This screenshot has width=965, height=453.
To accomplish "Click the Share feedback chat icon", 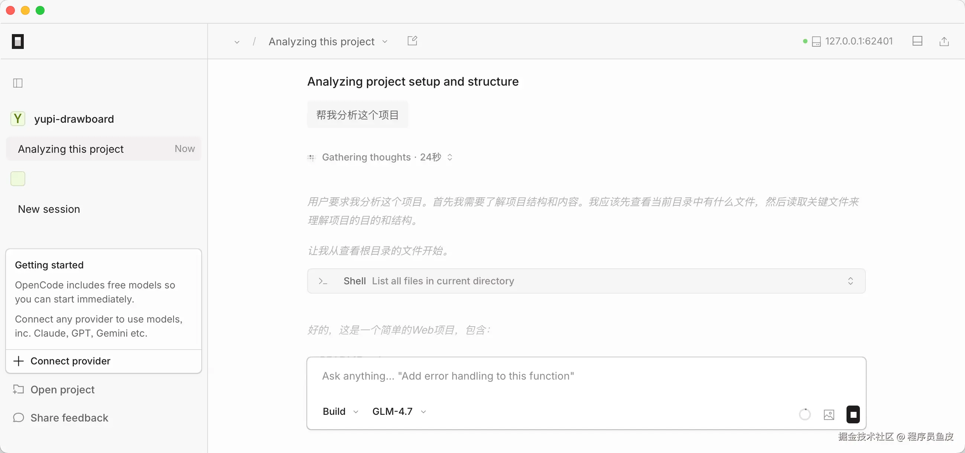I will tap(18, 417).
